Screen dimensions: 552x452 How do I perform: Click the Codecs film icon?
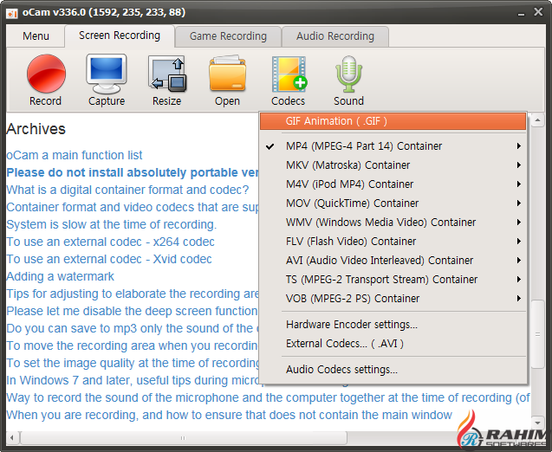coord(289,74)
